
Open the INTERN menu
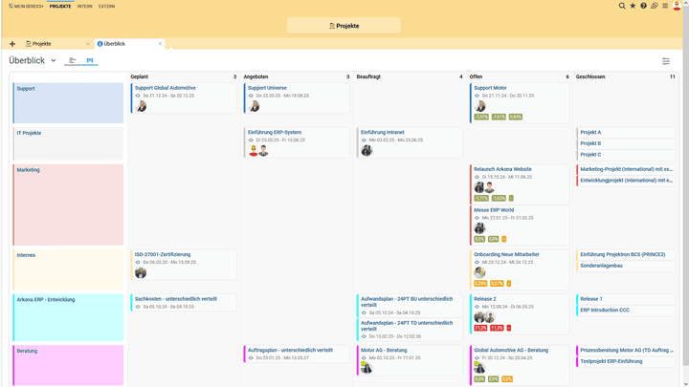[x=85, y=6]
